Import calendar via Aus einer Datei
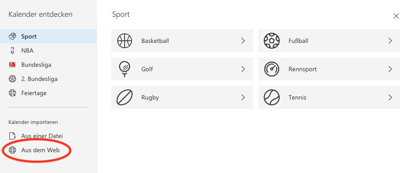This screenshot has width=414, height=173. tap(48, 136)
